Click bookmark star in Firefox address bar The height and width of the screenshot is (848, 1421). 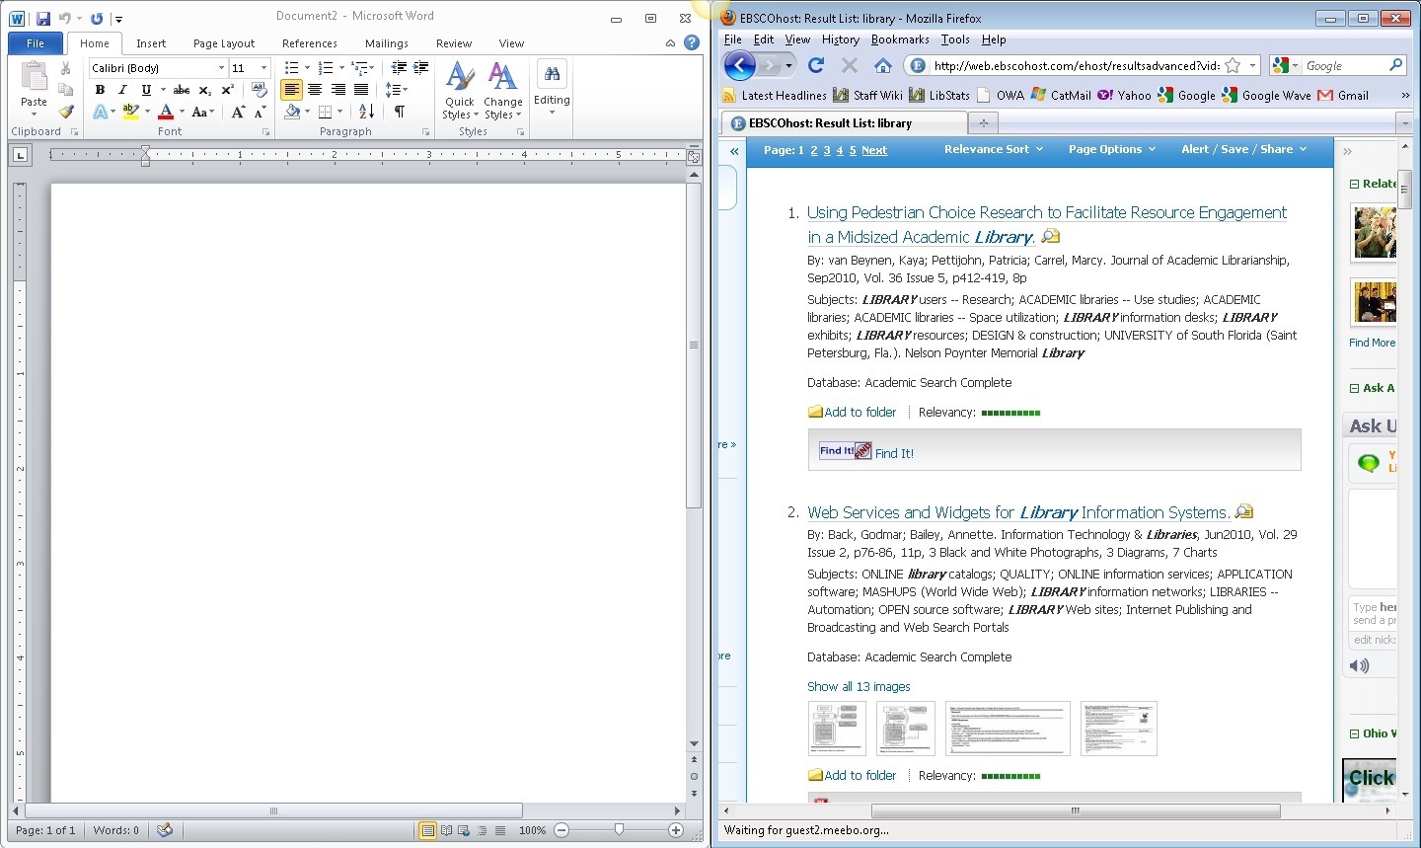(1233, 65)
